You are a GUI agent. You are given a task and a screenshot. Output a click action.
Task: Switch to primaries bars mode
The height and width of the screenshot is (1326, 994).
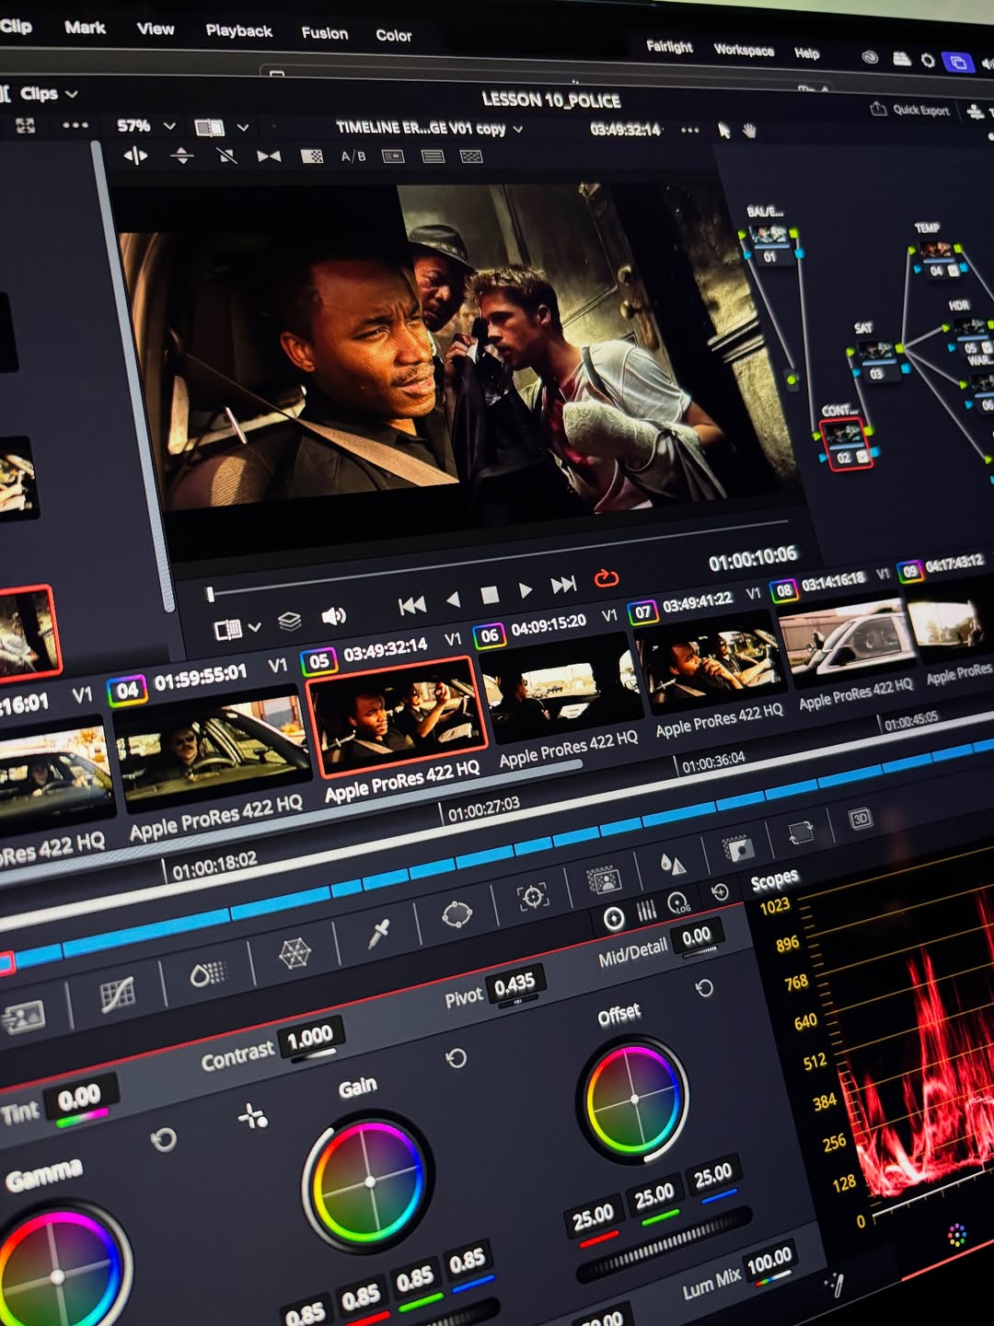[x=647, y=911]
